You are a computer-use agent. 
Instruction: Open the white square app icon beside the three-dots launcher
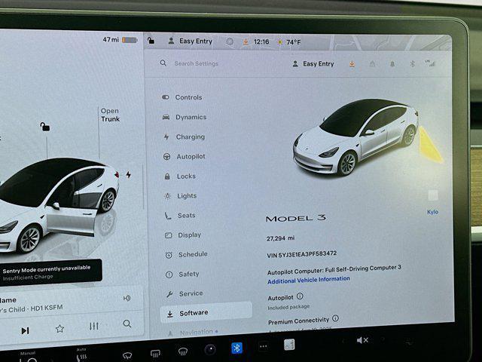coord(289,345)
